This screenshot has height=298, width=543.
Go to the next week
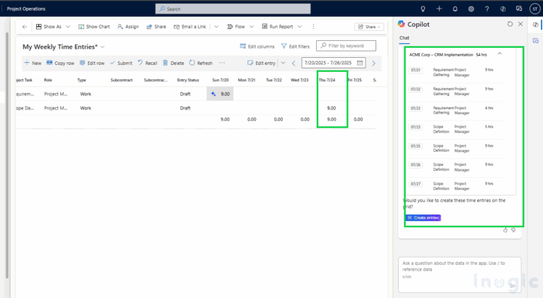(373, 64)
